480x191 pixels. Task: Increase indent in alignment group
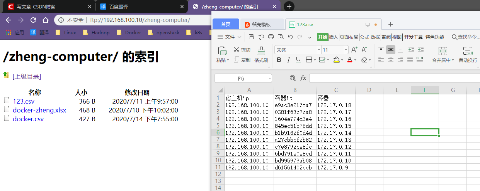(x=421, y=49)
